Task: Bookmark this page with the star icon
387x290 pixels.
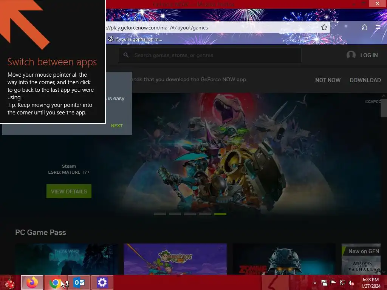Action: pos(324,27)
